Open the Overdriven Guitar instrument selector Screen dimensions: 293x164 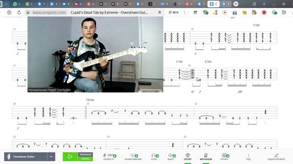click(29, 157)
